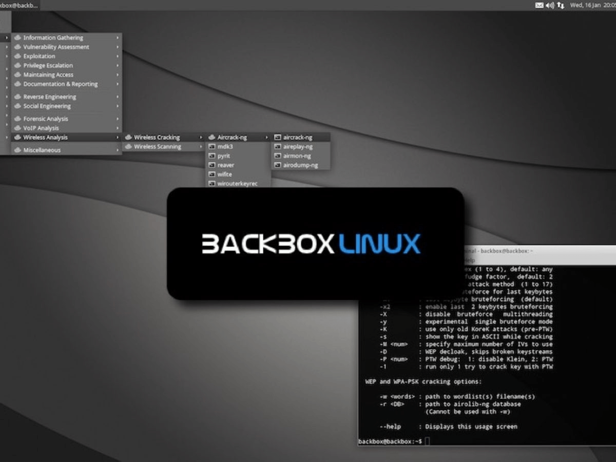Launch reaver via its terminal icon

pyautogui.click(x=212, y=165)
